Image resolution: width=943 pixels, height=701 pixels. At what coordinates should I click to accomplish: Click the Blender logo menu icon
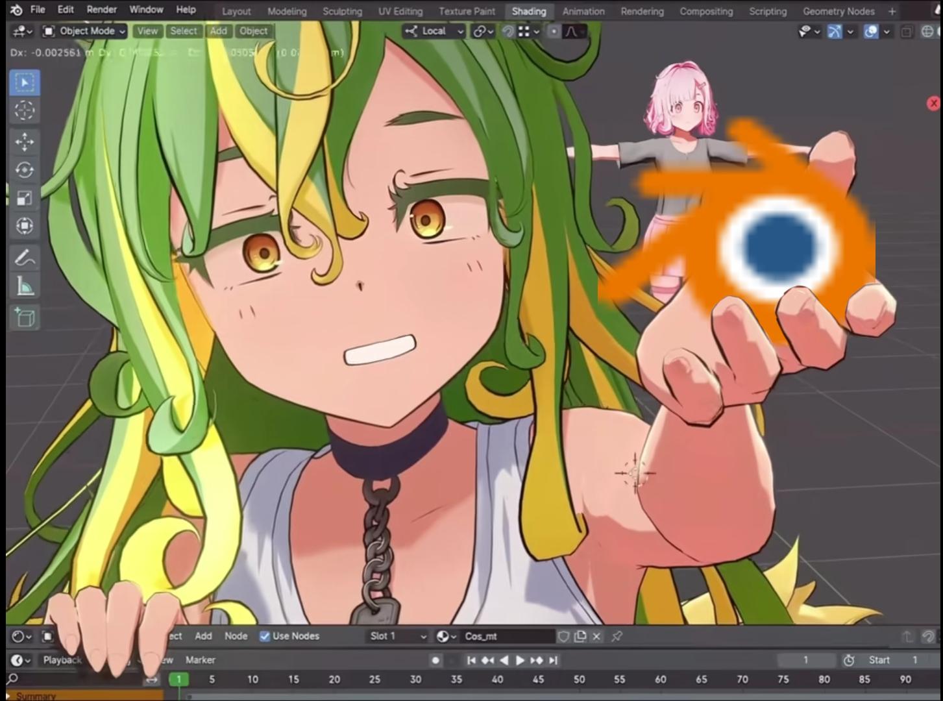[16, 10]
